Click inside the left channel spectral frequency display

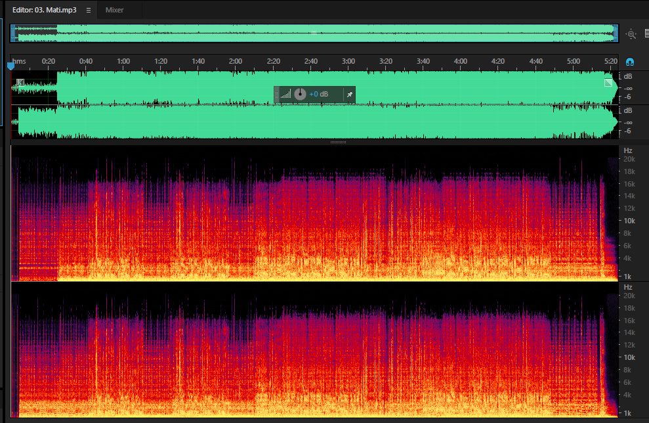pyautogui.click(x=314, y=213)
